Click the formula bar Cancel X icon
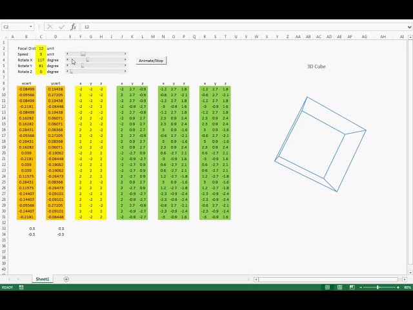Viewport: 413px width, 310px height. click(50, 27)
